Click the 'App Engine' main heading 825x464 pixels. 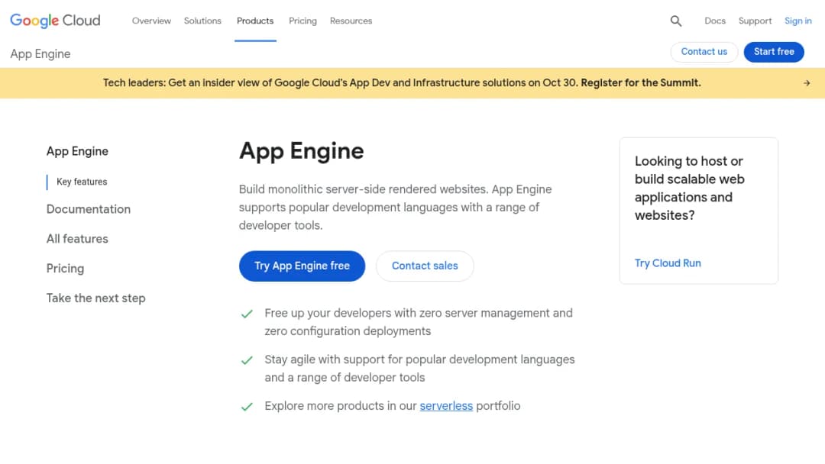302,151
